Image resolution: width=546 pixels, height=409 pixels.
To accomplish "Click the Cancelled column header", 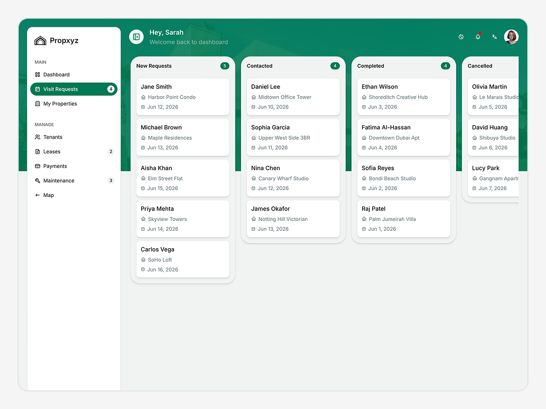I will (x=480, y=66).
